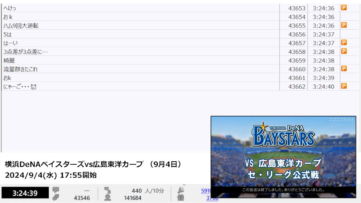Open the 5910 points link
The height and width of the screenshot is (203, 361).
(x=206, y=191)
